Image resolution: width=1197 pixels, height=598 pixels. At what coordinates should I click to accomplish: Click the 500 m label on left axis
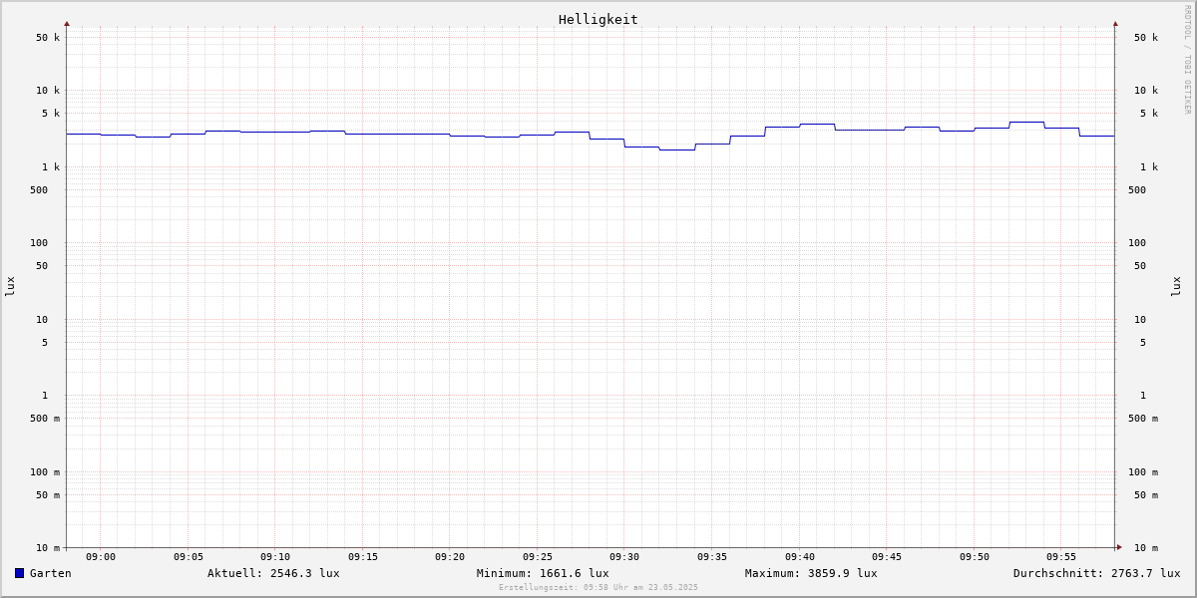[x=45, y=419]
